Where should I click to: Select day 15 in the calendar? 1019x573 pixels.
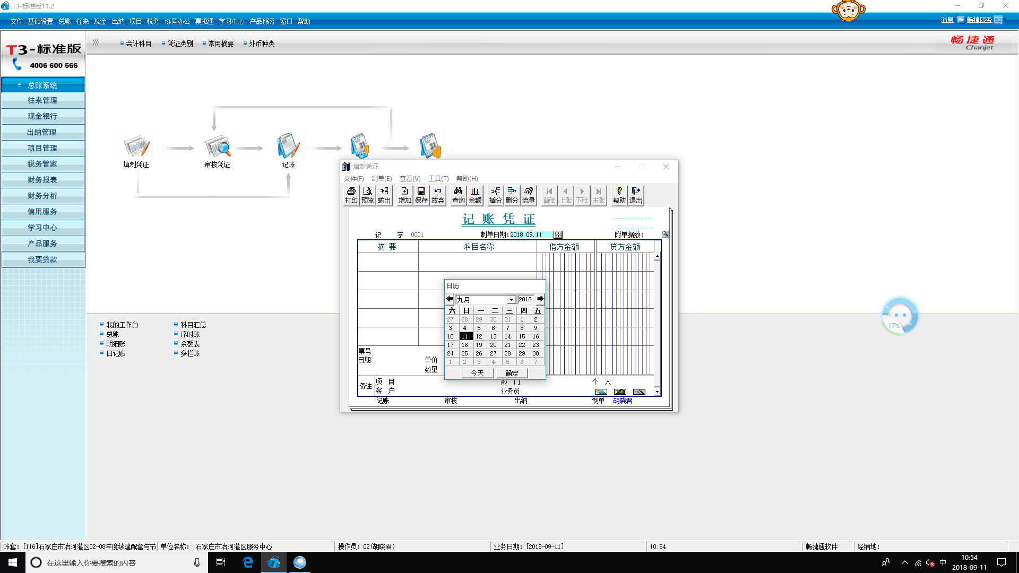click(x=522, y=336)
